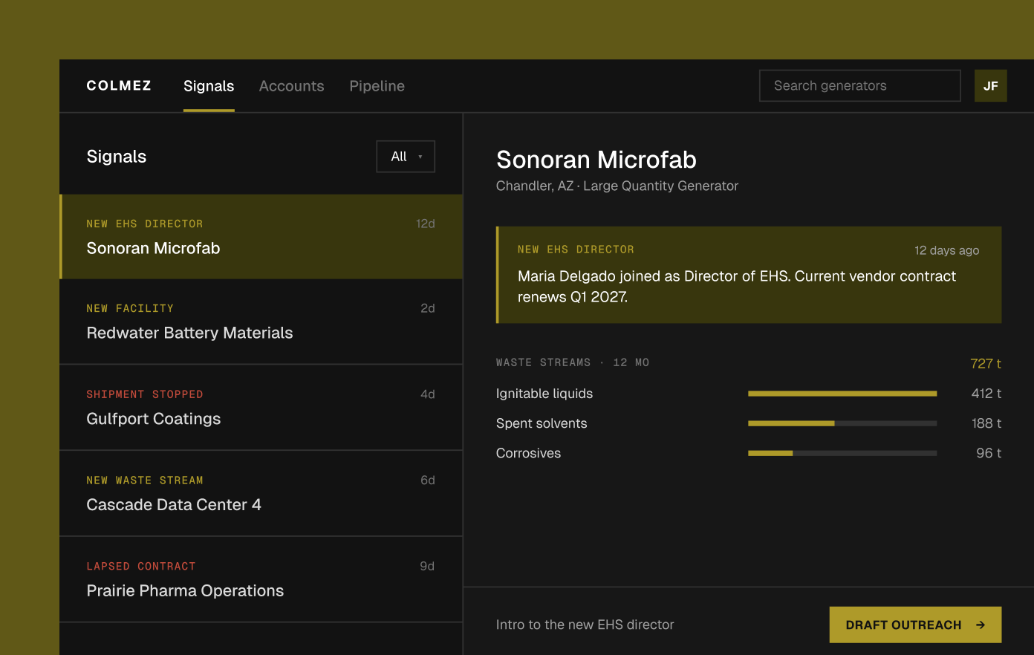Open the JF user avatar
The width and height of the screenshot is (1034, 655).
990,85
